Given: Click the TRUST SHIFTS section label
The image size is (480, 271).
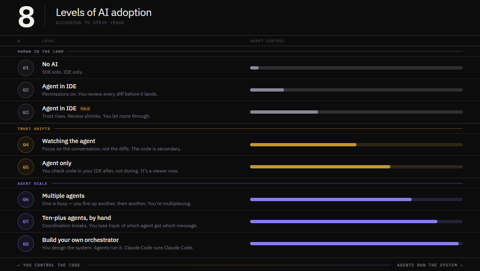Looking at the screenshot, I should (34, 129).
